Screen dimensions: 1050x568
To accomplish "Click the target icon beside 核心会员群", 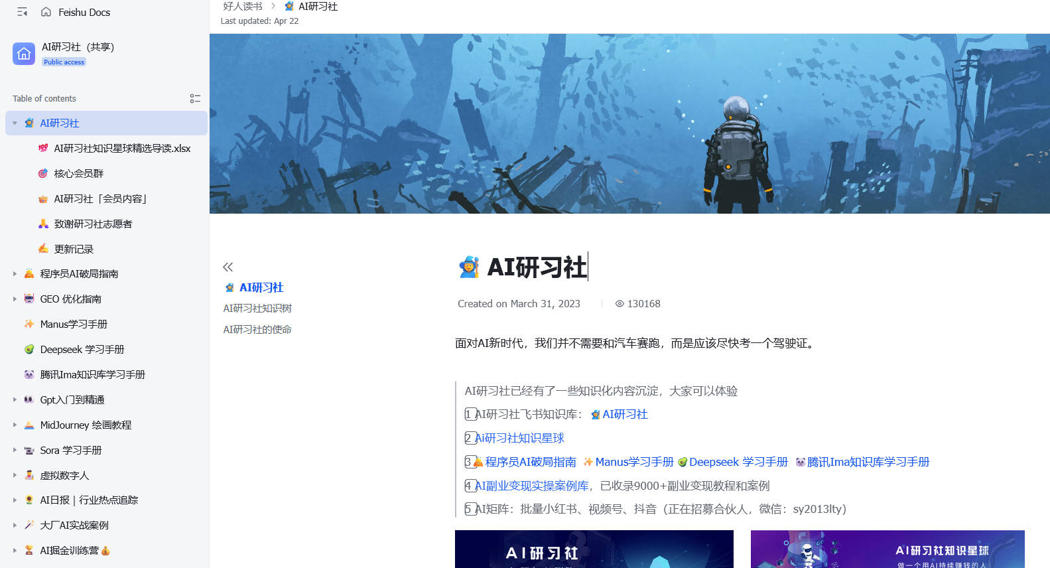I will click(x=43, y=173).
